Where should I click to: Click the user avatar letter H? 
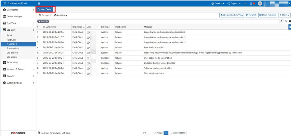coord(260,3)
